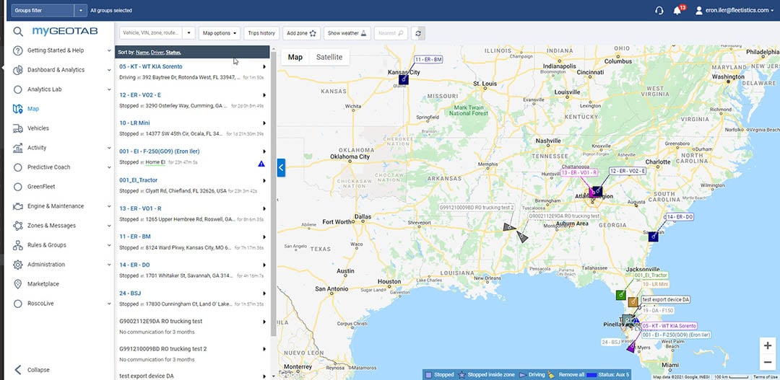The image size is (780, 380).
Task: Click the vehicle search input field
Action: pos(150,33)
